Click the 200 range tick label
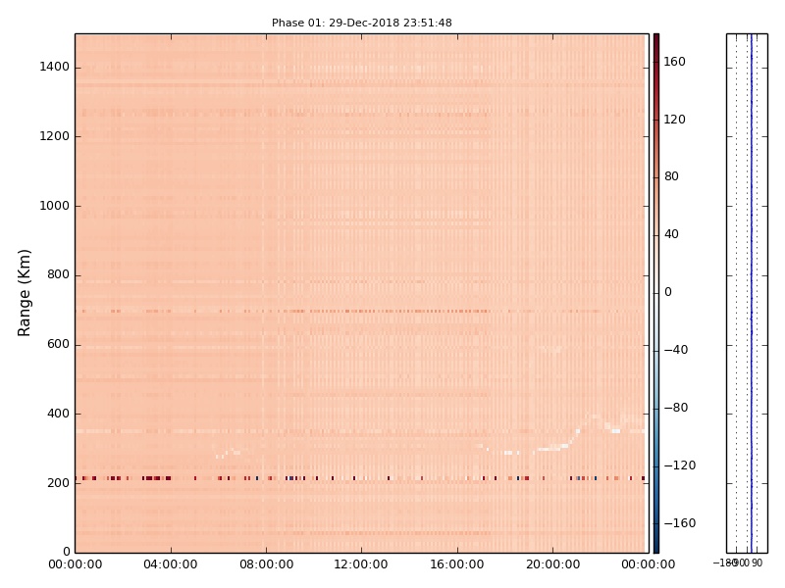 [58, 482]
